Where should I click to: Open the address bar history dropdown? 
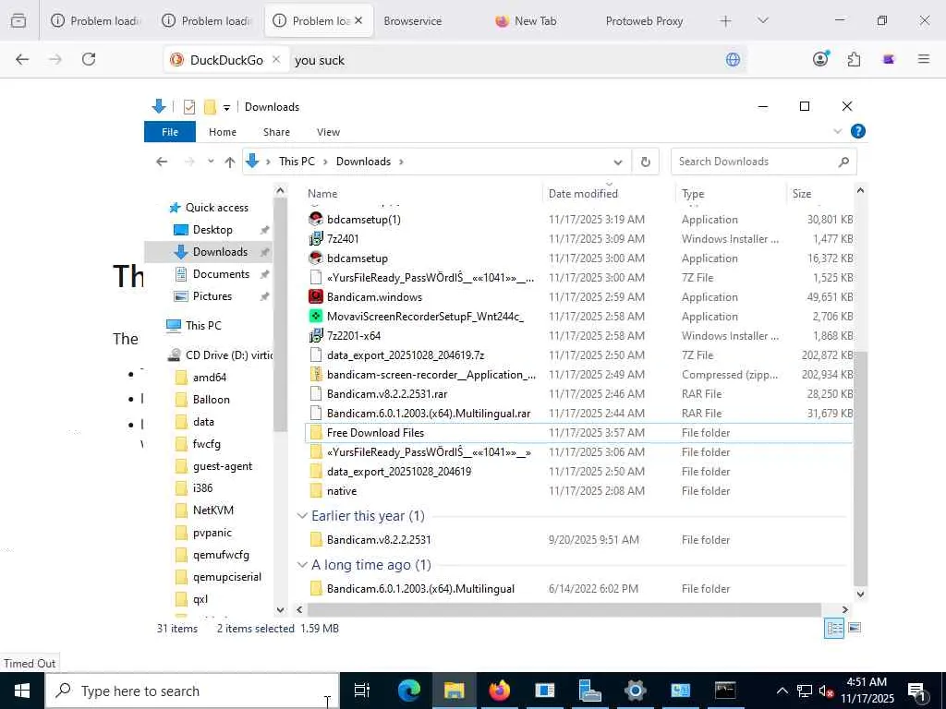click(x=617, y=162)
